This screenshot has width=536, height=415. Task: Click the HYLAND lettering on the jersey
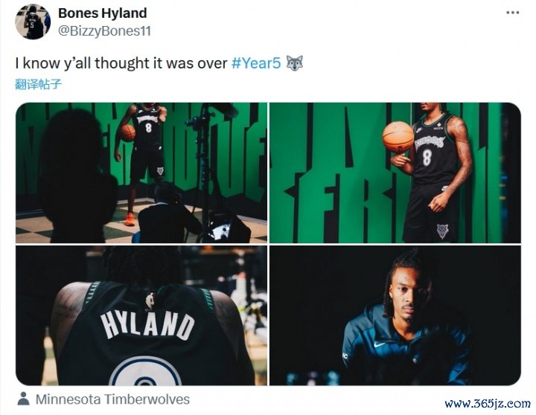click(x=147, y=326)
